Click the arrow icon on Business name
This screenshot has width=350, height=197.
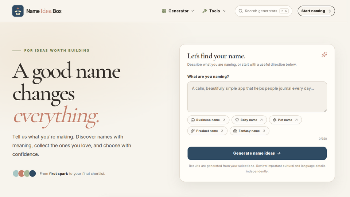coord(224,120)
